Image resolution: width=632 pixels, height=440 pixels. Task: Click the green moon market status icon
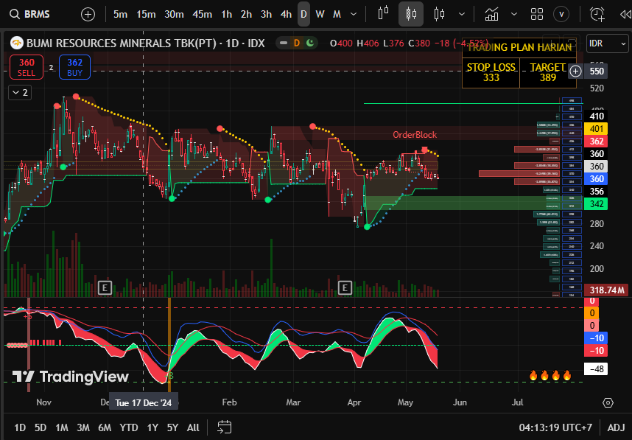[x=310, y=43]
